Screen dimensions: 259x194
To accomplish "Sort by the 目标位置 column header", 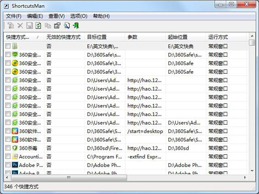I will pos(104,37).
